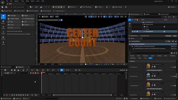Open the Platforms dropdown
The width and height of the screenshot is (178, 100).
[72, 7]
